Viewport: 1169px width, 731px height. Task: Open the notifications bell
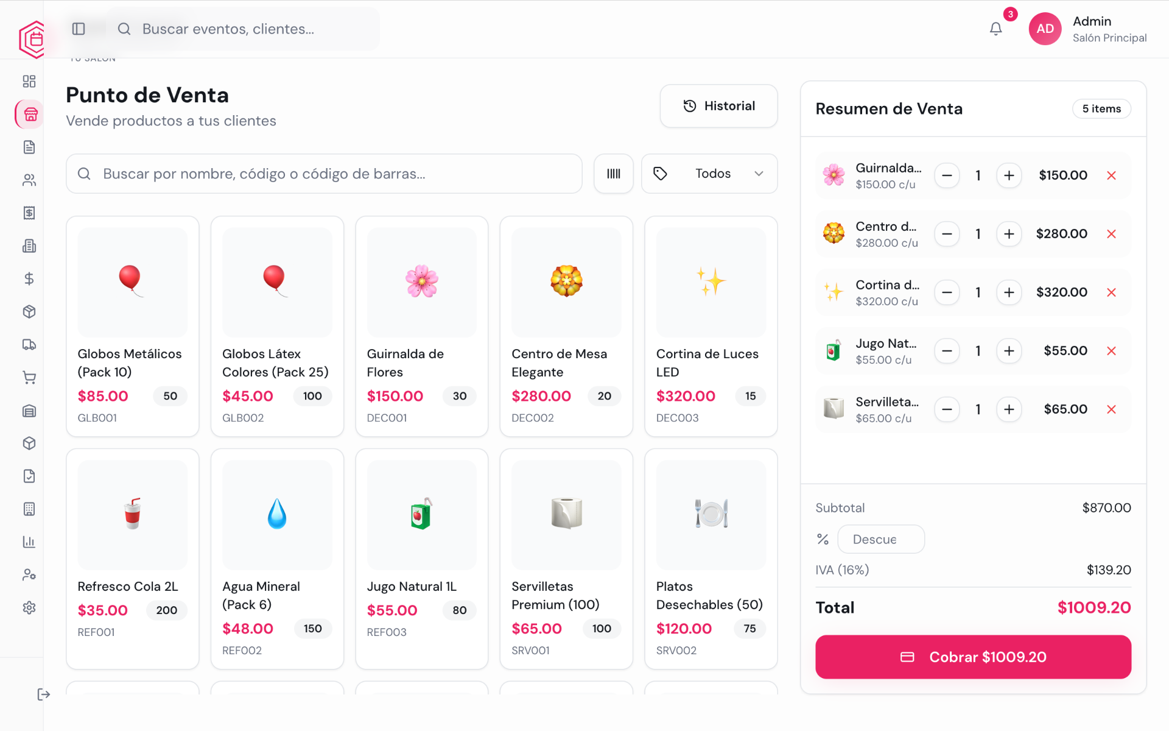point(995,29)
